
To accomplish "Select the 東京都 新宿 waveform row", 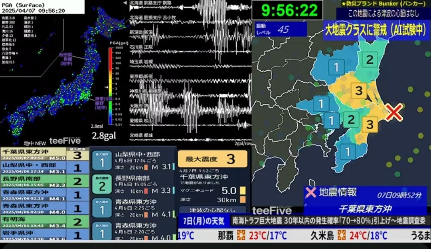I will coord(188,77).
